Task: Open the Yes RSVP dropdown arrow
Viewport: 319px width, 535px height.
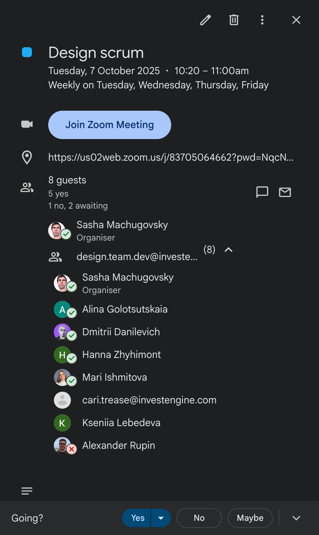Action: [x=161, y=518]
